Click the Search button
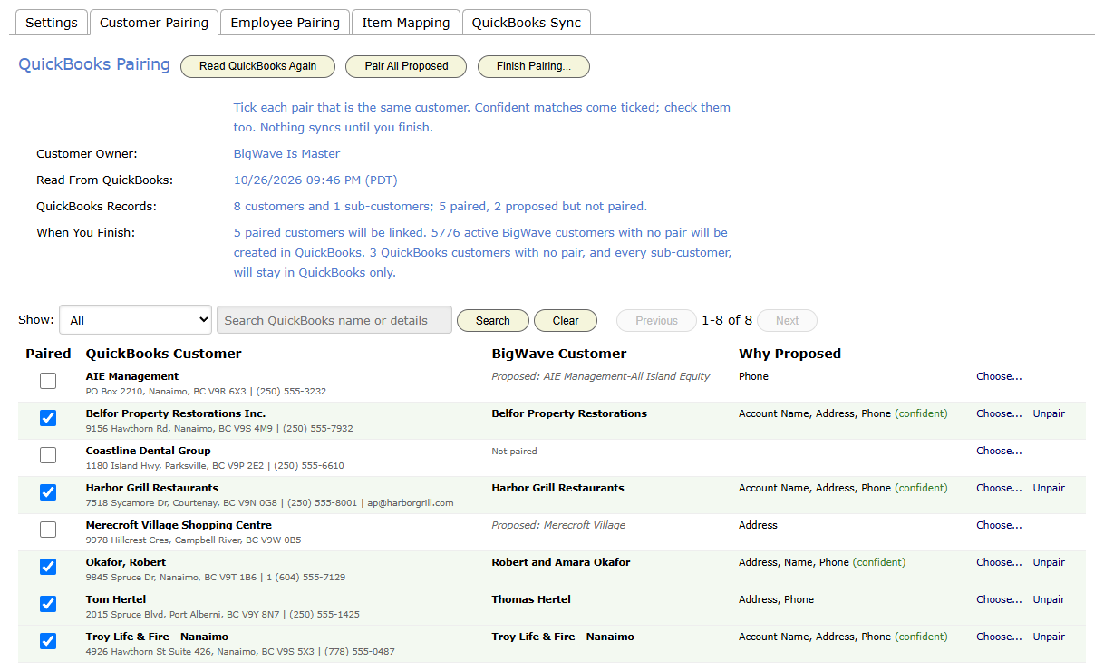 pos(493,321)
